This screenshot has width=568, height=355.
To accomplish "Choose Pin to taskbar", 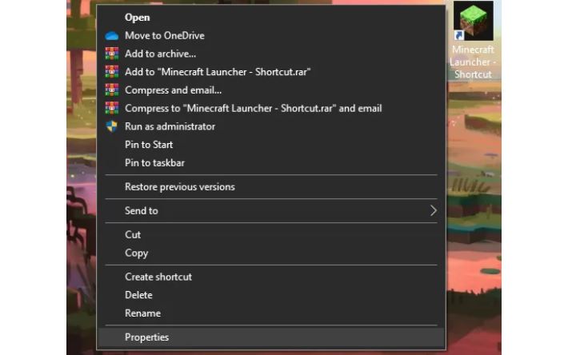I will coord(271,162).
